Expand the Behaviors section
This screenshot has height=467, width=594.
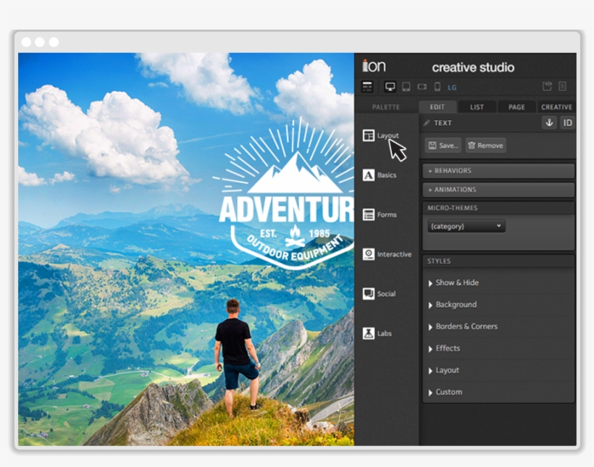pos(498,171)
